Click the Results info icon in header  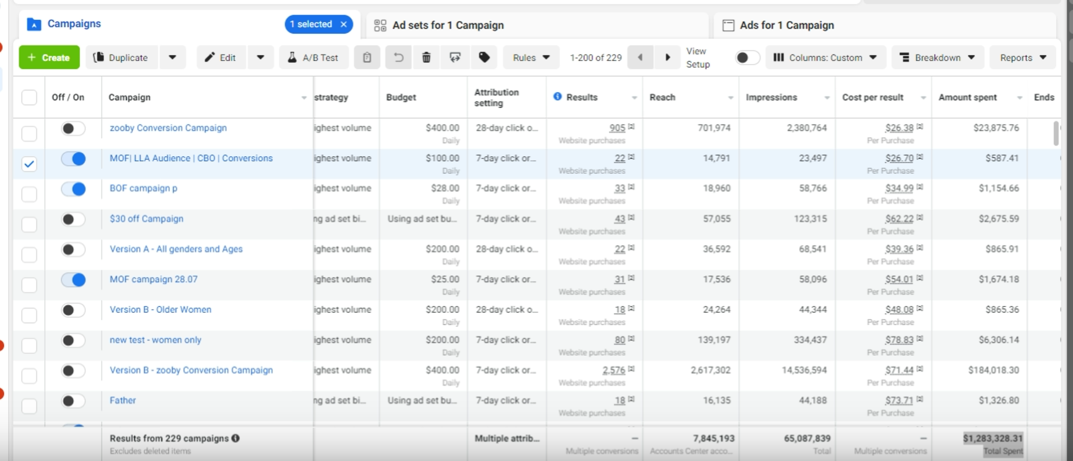557,97
